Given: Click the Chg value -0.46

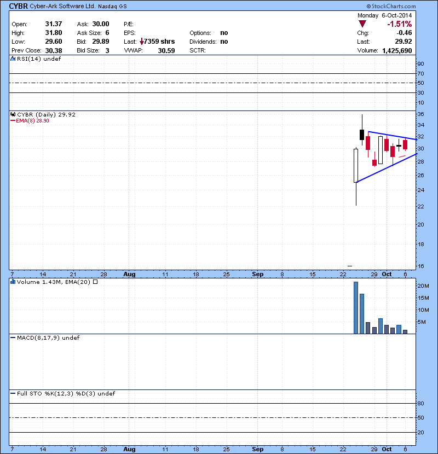Looking at the screenshot, I should pos(404,33).
